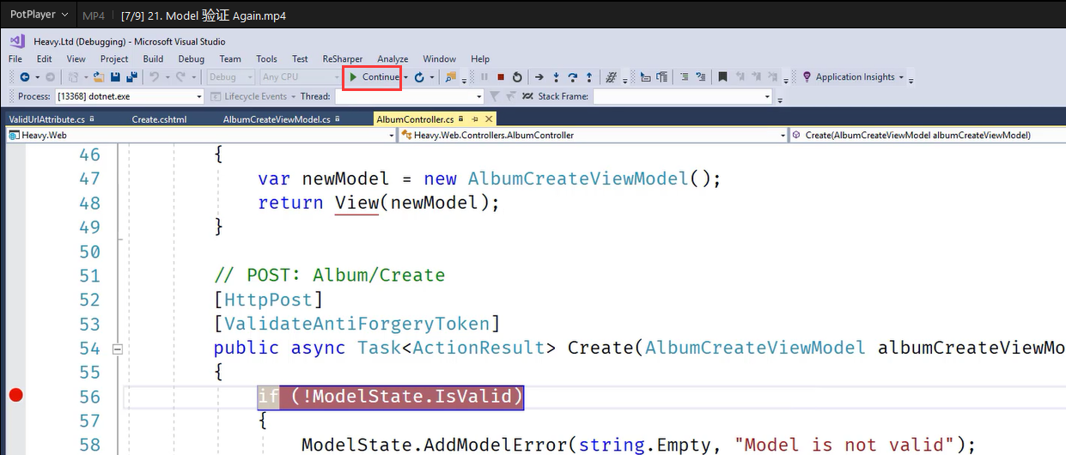This screenshot has height=455, width=1066.
Task: Click the Break All pause icon
Action: click(x=484, y=77)
